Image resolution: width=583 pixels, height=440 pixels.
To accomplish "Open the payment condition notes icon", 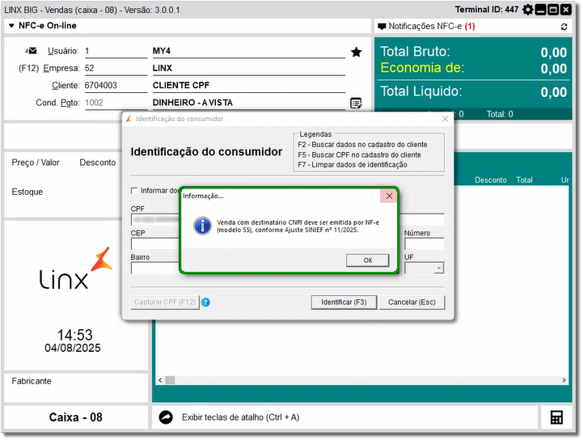I will (356, 103).
